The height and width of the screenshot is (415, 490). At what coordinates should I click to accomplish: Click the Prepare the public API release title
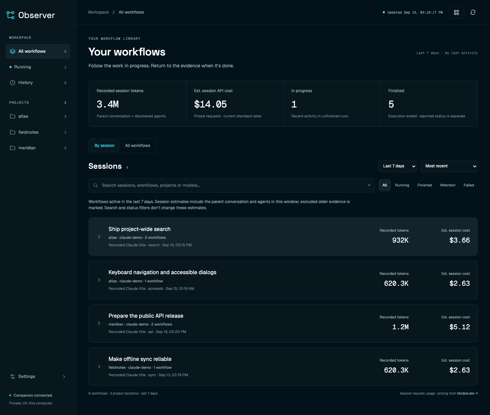tap(146, 316)
